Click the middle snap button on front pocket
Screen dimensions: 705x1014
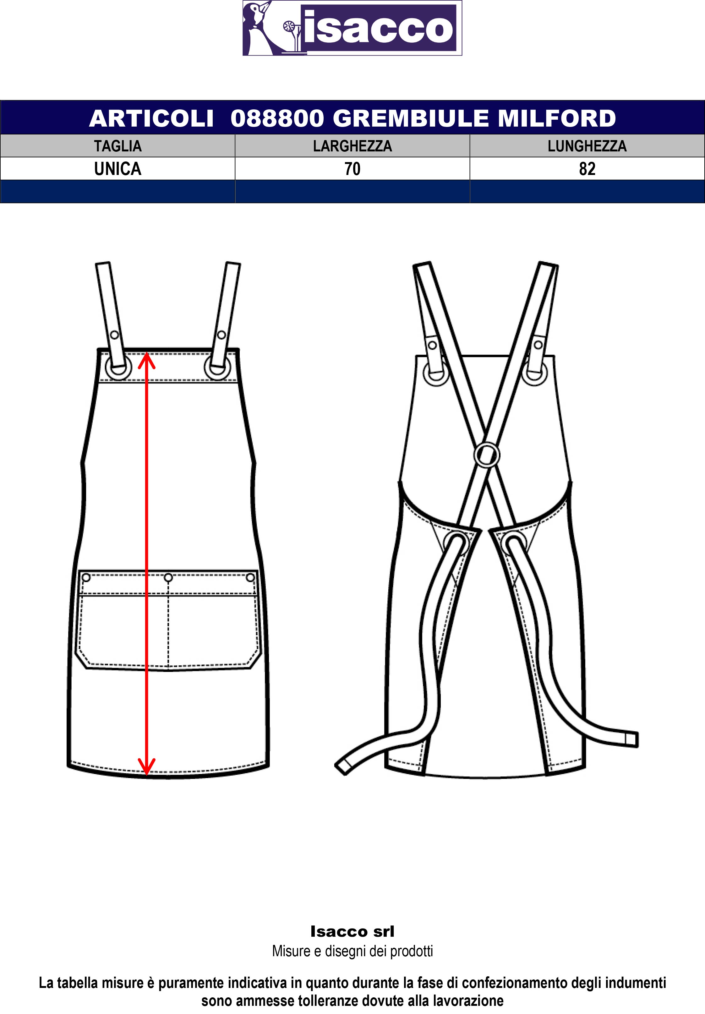tap(168, 578)
